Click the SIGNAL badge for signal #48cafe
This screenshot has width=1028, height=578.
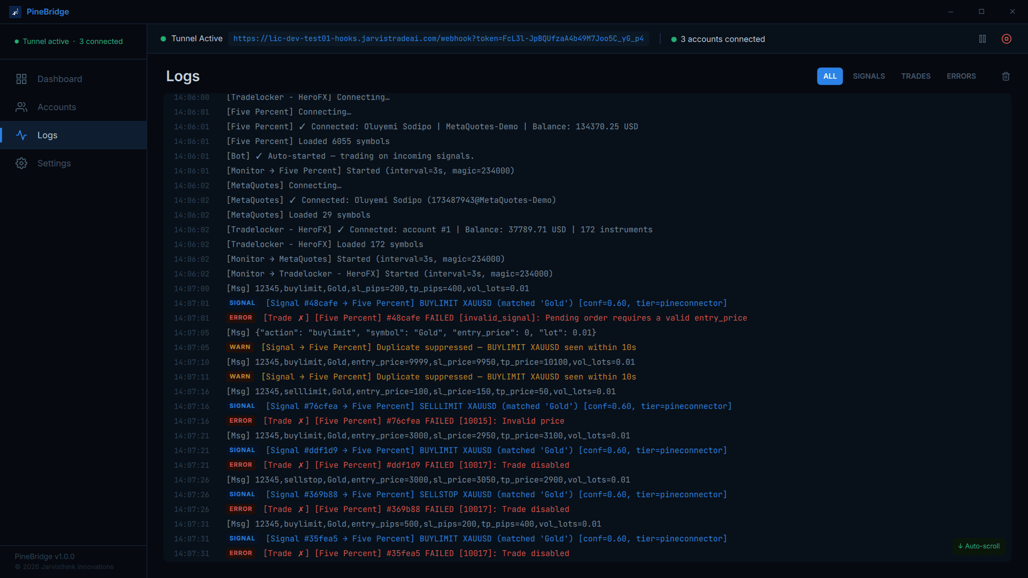click(x=242, y=303)
